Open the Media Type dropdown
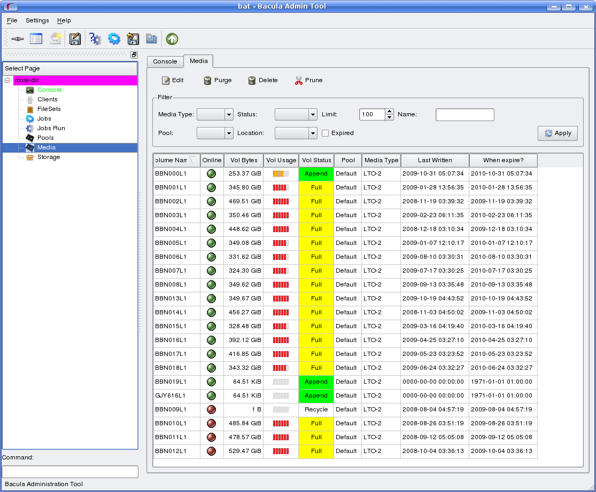This screenshot has width=596, height=492. [x=215, y=114]
